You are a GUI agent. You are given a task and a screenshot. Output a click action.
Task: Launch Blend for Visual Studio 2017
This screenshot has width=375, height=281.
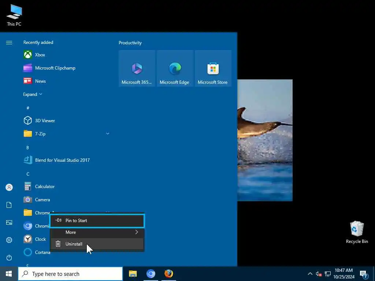point(67,160)
